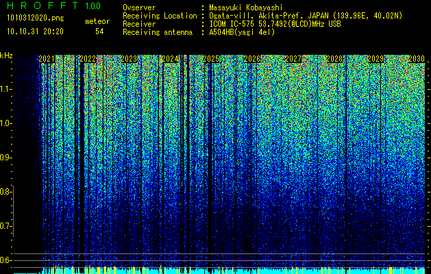431x274 pixels.
Task: Click the Ogata-vill. Akita-Pref. JAPAN location text
Action: (306, 16)
